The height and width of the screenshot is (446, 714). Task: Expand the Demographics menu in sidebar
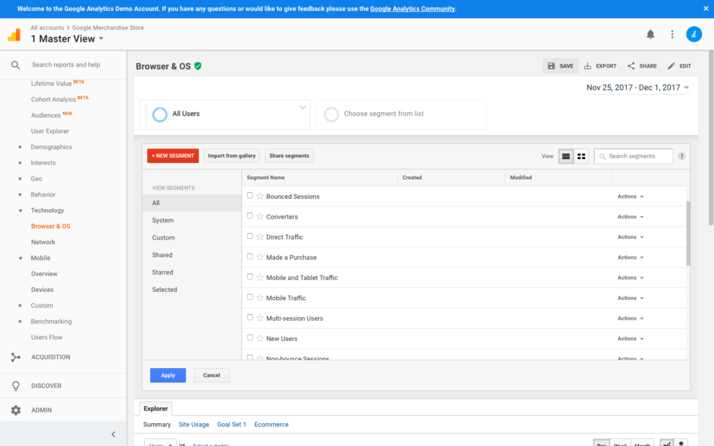coord(20,147)
